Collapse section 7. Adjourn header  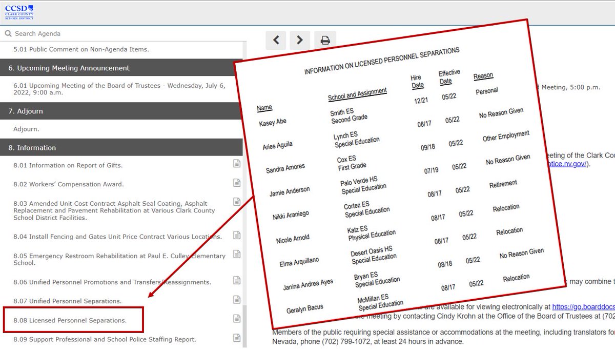pos(121,111)
